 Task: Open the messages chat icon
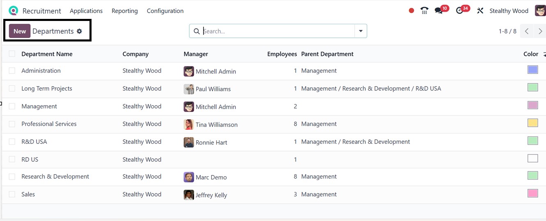(438, 11)
